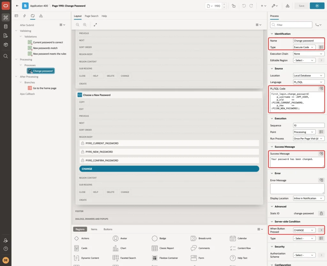Go back with the left arrow
Image resolution: width=327 pixels, height=266 pixels.
[x=17, y=6]
